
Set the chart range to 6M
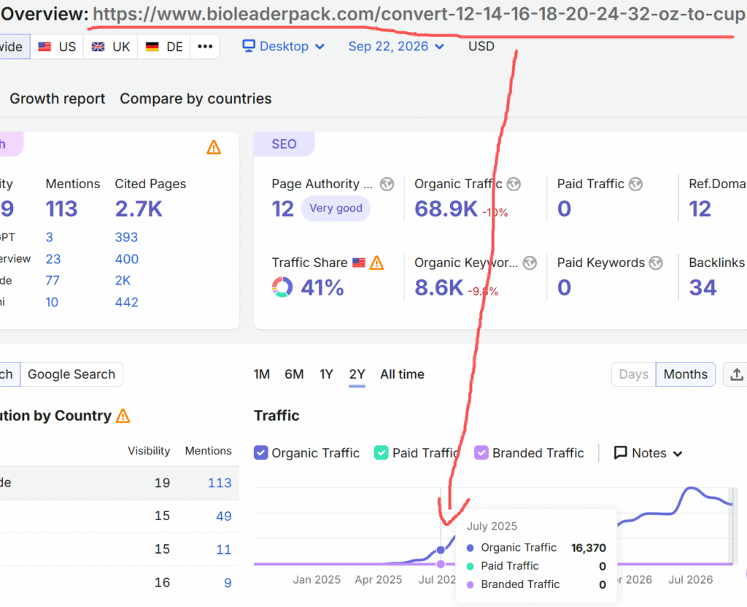click(294, 374)
